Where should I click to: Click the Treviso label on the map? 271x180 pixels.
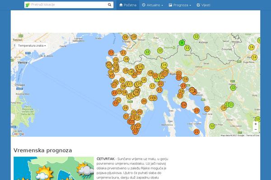click(x=17, y=40)
